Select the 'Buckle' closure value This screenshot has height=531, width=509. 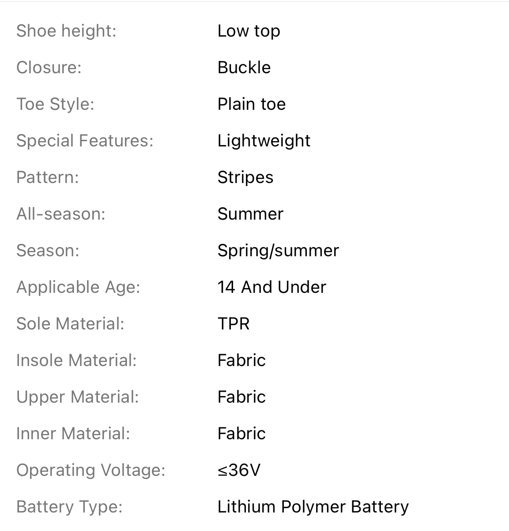[x=244, y=67]
